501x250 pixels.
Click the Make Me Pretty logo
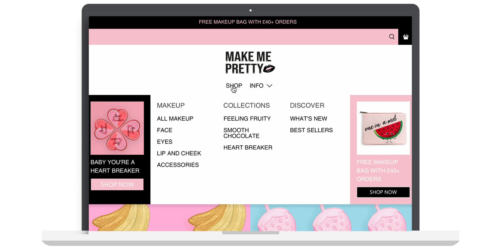click(250, 63)
